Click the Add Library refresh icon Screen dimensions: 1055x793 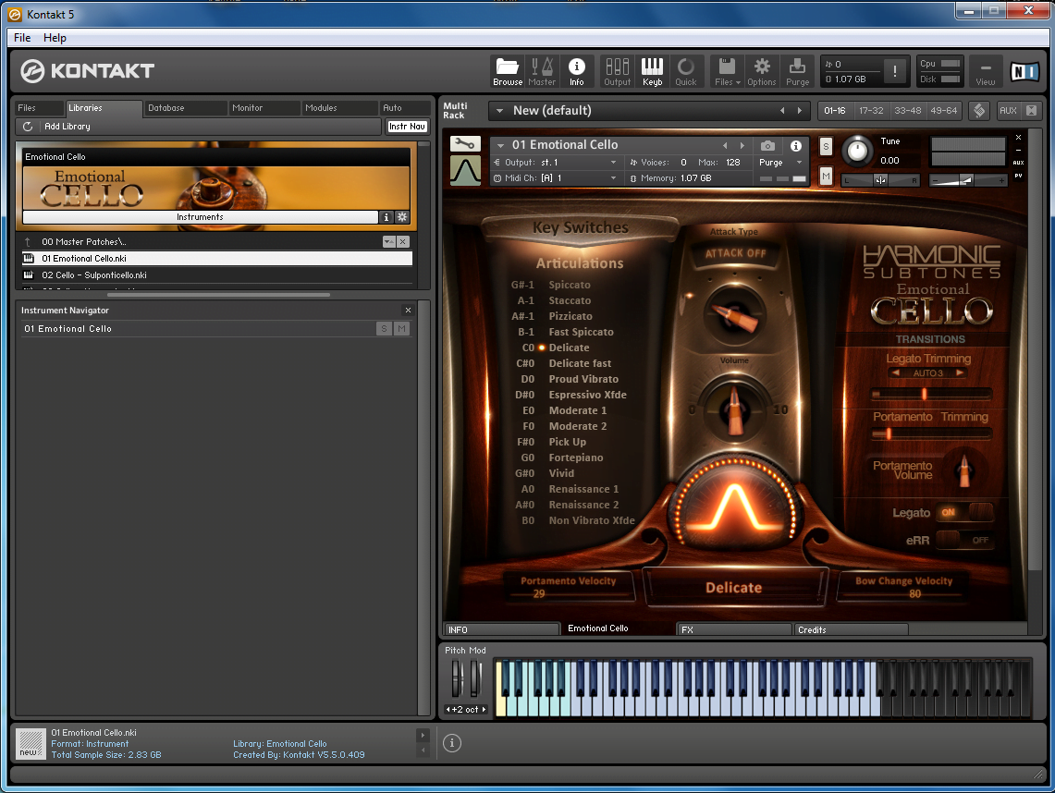tap(28, 127)
